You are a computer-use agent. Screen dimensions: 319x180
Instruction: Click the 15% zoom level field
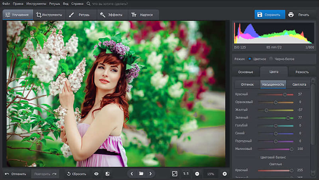[x=211, y=174]
